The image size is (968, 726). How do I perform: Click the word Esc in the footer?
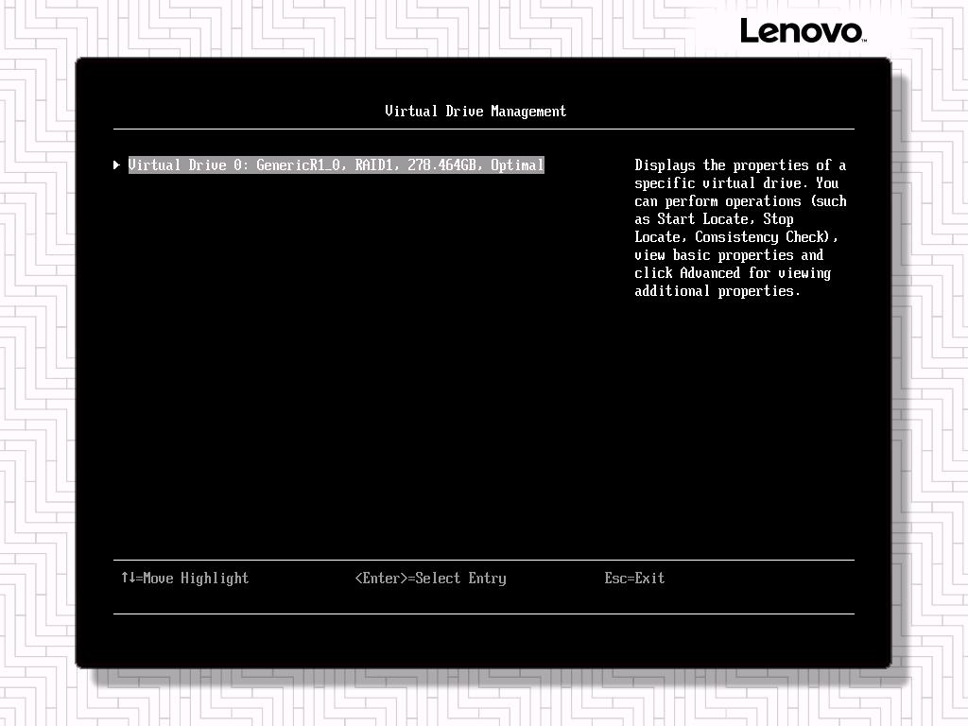click(x=615, y=578)
